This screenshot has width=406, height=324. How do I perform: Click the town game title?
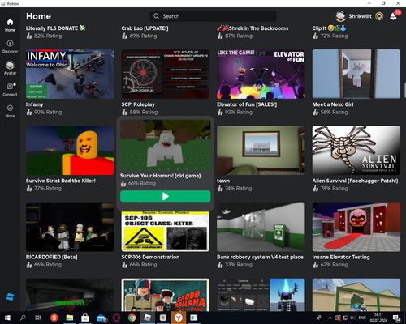tap(223, 181)
